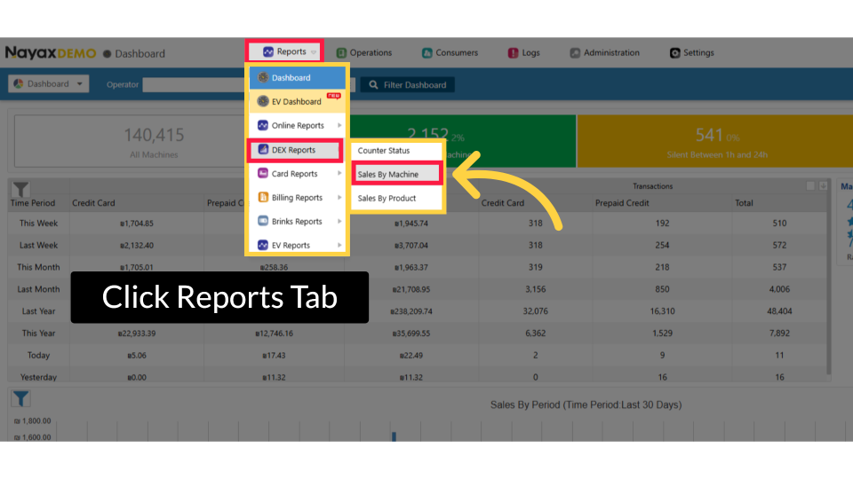Viewport: 853px width, 479px height.
Task: Open the Settings menu
Action: 691,52
